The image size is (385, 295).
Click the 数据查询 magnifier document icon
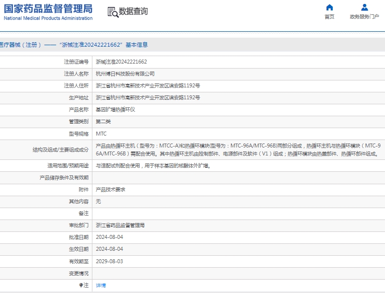coord(113,12)
